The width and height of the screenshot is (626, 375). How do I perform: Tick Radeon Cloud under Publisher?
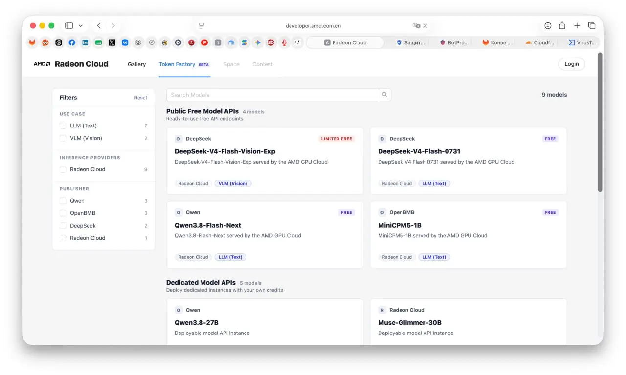click(x=63, y=238)
